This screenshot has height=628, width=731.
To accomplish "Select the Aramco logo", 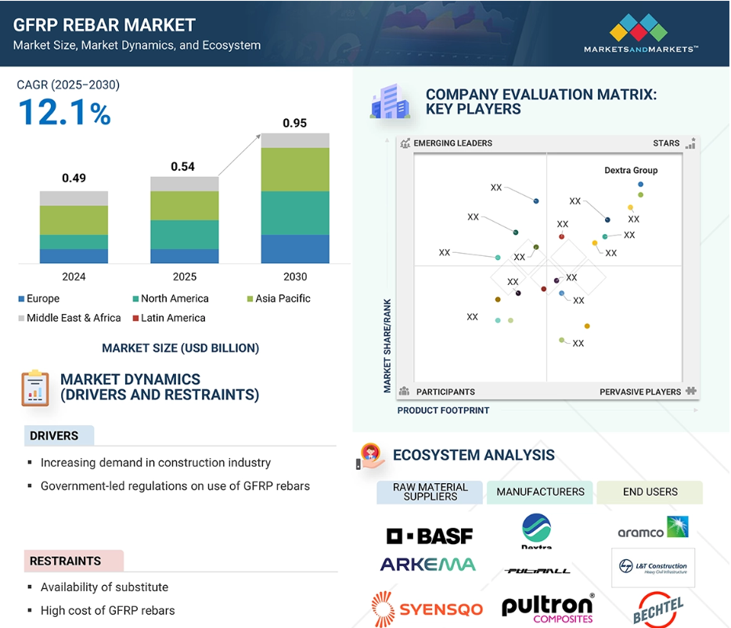I will point(653,528).
